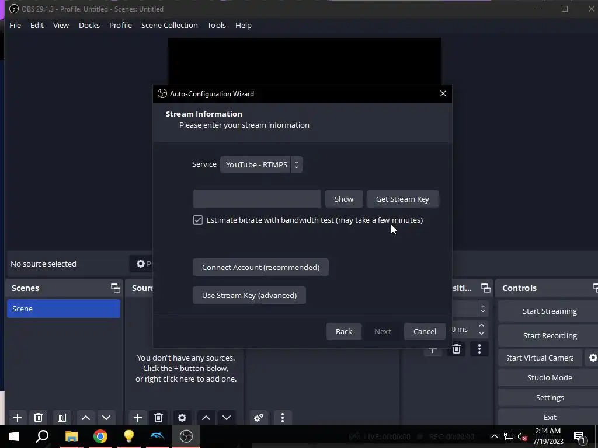Undock the Scene Transitions panel
This screenshot has height=448, width=598.
tap(485, 288)
